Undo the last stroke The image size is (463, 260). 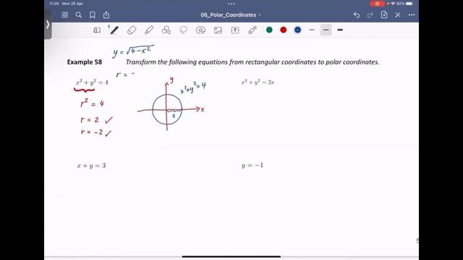[357, 15]
